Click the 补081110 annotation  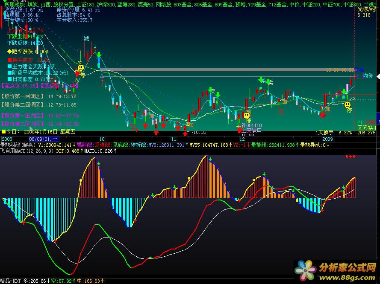click(252, 125)
